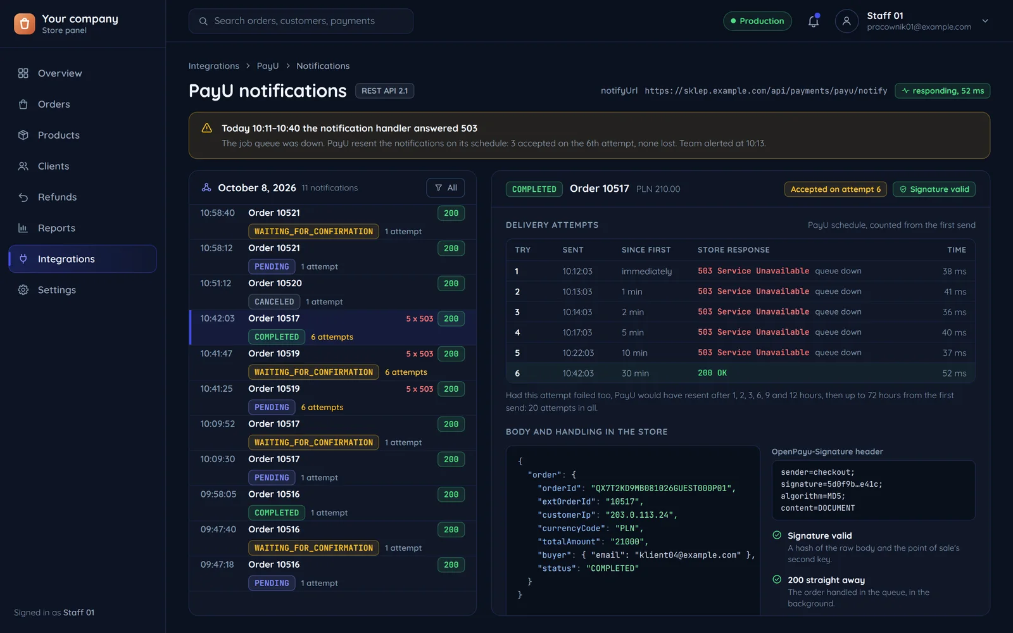
Task: Click the Your company store logo icon
Action: click(24, 24)
